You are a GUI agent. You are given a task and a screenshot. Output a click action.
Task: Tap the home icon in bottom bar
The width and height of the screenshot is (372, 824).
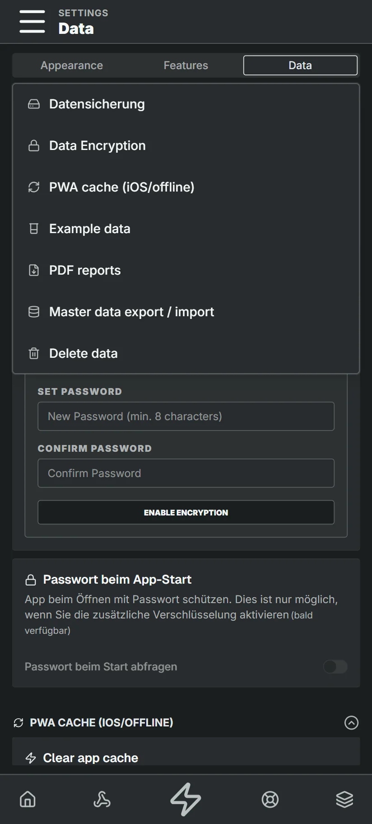click(28, 799)
